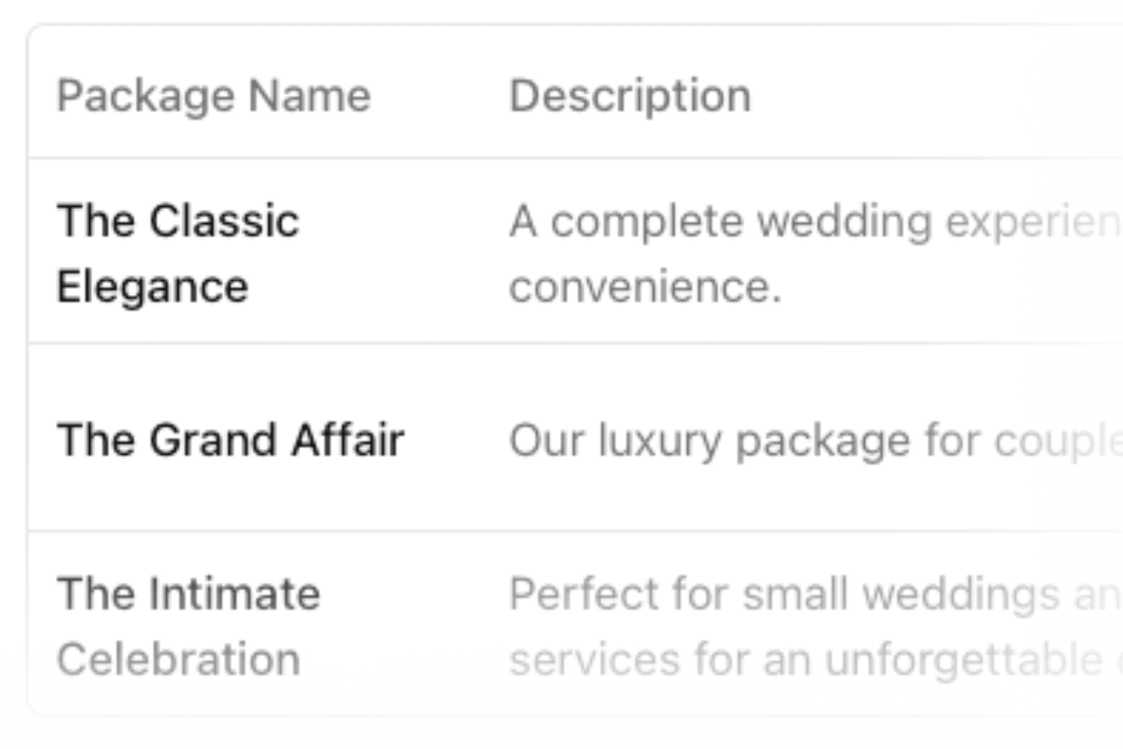Click the word 'convenience.' in the description

[645, 287]
